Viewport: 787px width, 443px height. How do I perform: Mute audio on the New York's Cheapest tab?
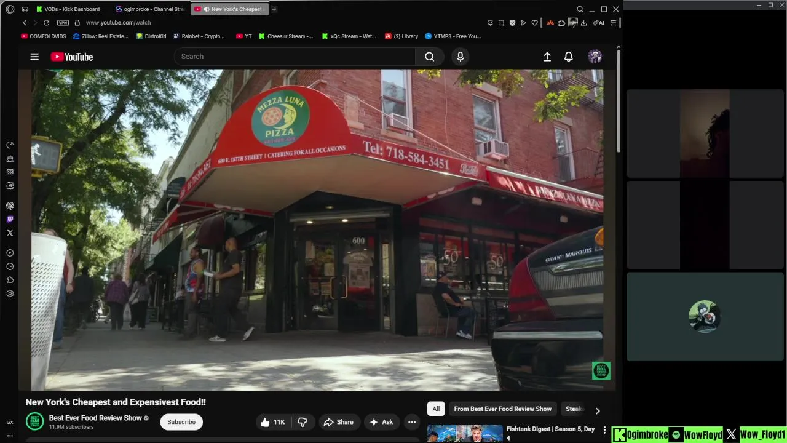click(x=206, y=9)
